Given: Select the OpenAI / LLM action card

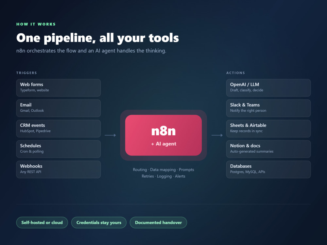Looking at the screenshot, I should (x=268, y=88).
